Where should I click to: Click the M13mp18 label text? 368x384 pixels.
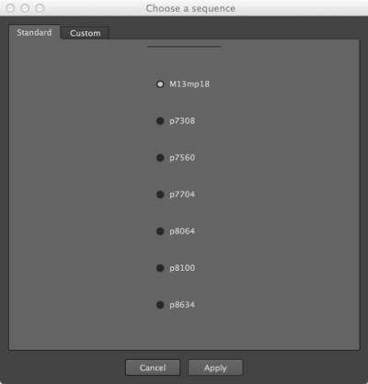[190, 85]
